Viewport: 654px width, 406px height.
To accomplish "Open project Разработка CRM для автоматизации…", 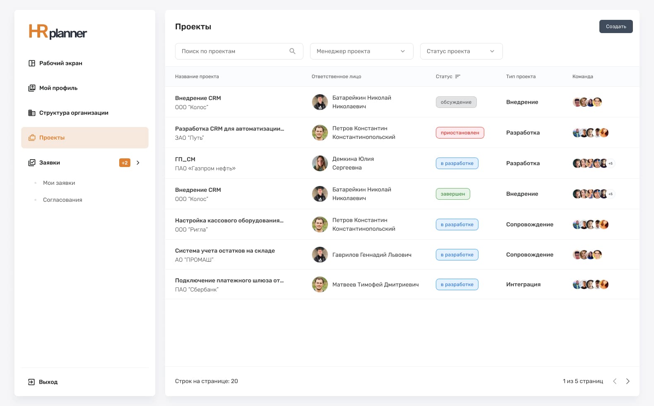I will click(x=230, y=129).
